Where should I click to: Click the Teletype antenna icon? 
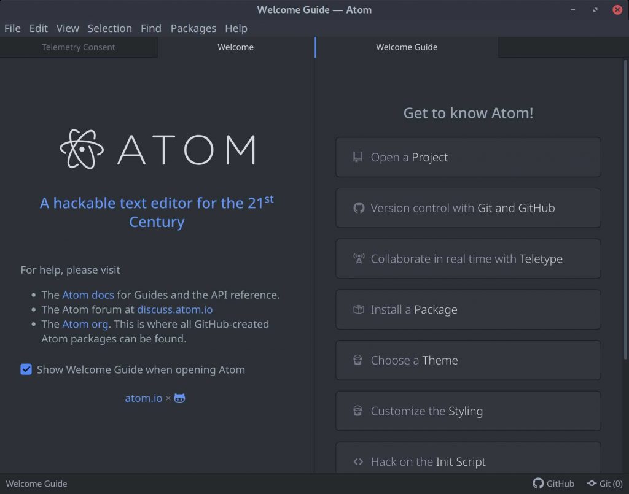click(x=358, y=258)
